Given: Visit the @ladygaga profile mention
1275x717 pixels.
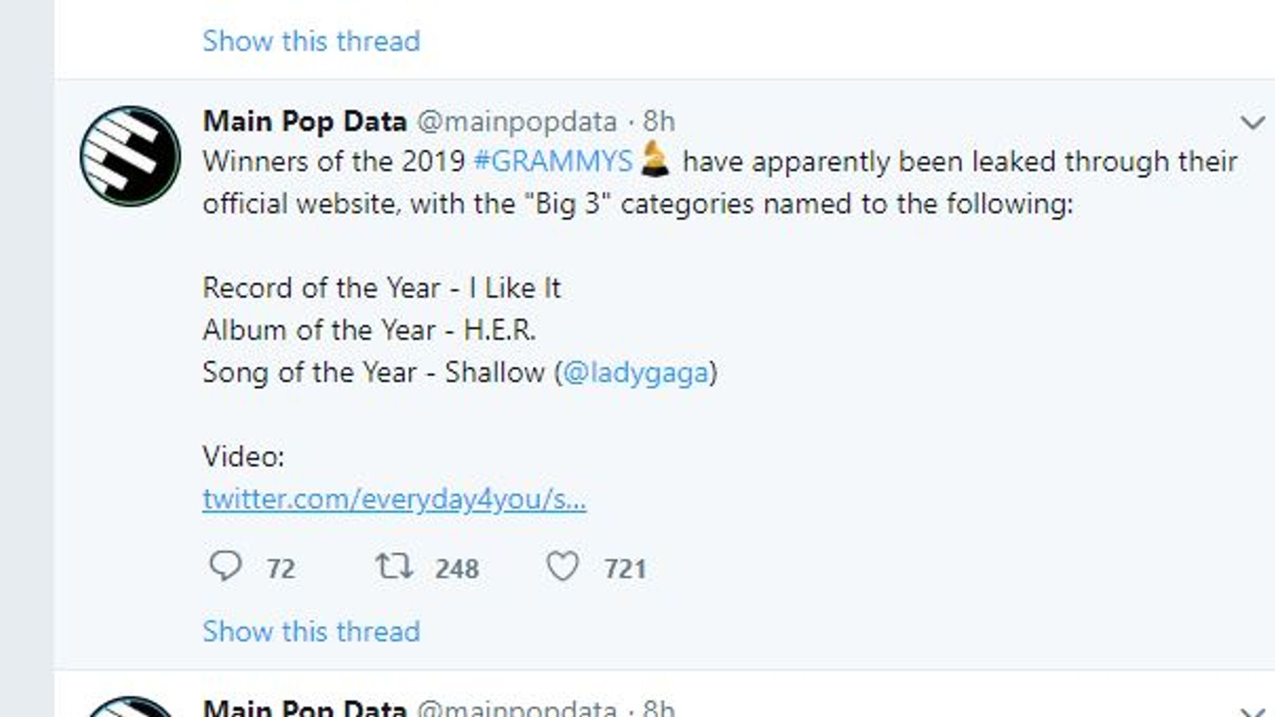Looking at the screenshot, I should pos(636,373).
